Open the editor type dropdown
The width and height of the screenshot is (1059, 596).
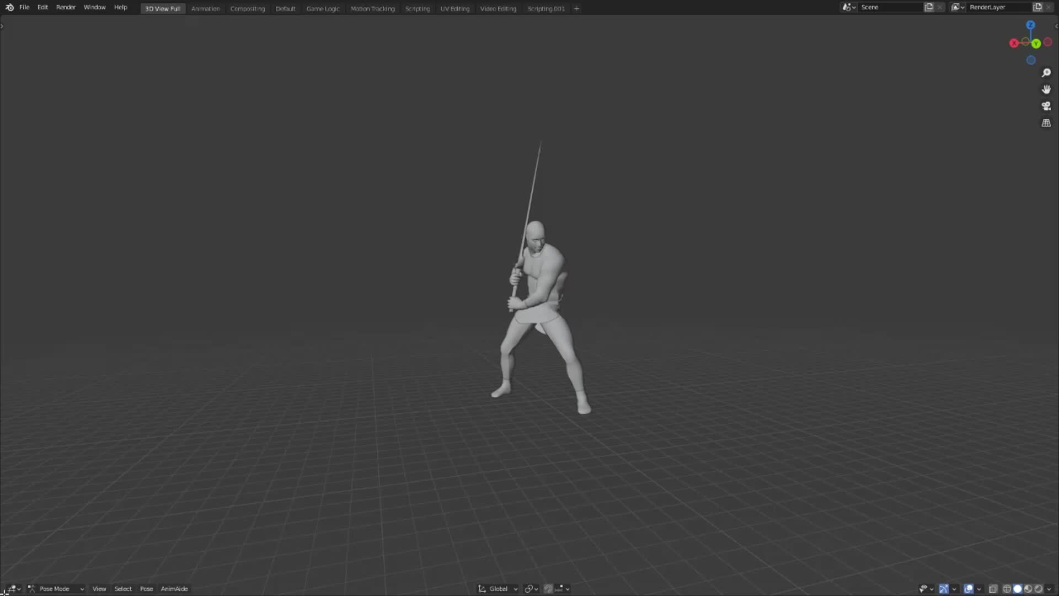[13, 589]
